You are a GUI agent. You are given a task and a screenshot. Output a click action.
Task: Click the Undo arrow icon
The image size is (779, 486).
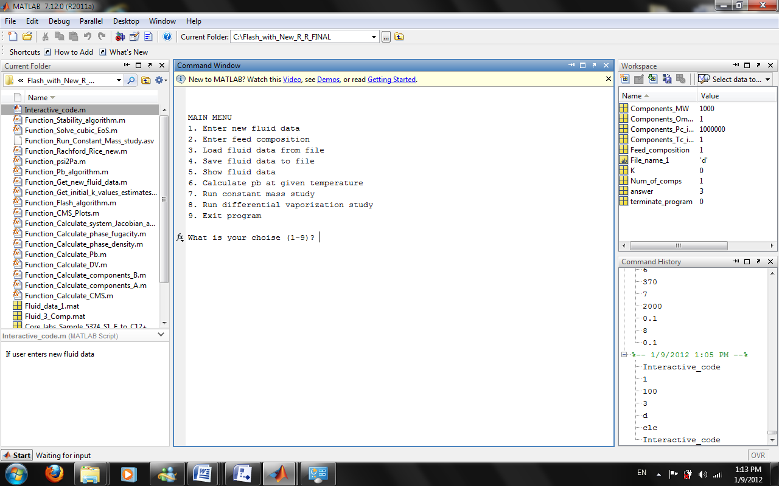click(x=88, y=36)
